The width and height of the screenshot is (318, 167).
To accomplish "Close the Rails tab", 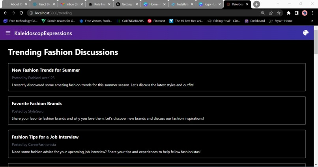I will [x=109, y=4].
